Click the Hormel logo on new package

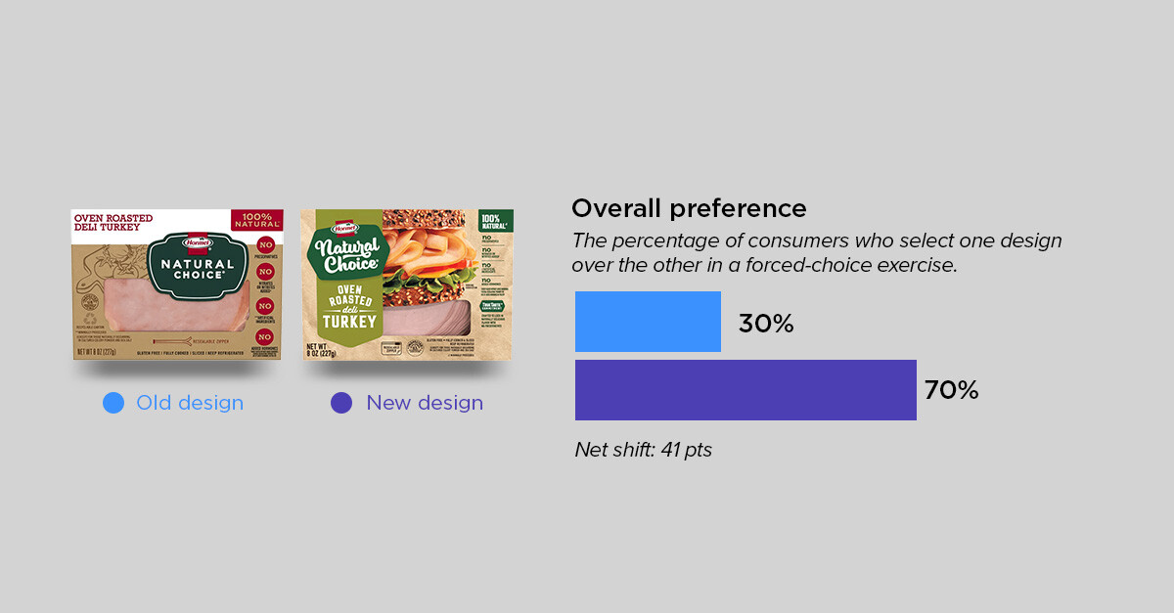point(343,227)
